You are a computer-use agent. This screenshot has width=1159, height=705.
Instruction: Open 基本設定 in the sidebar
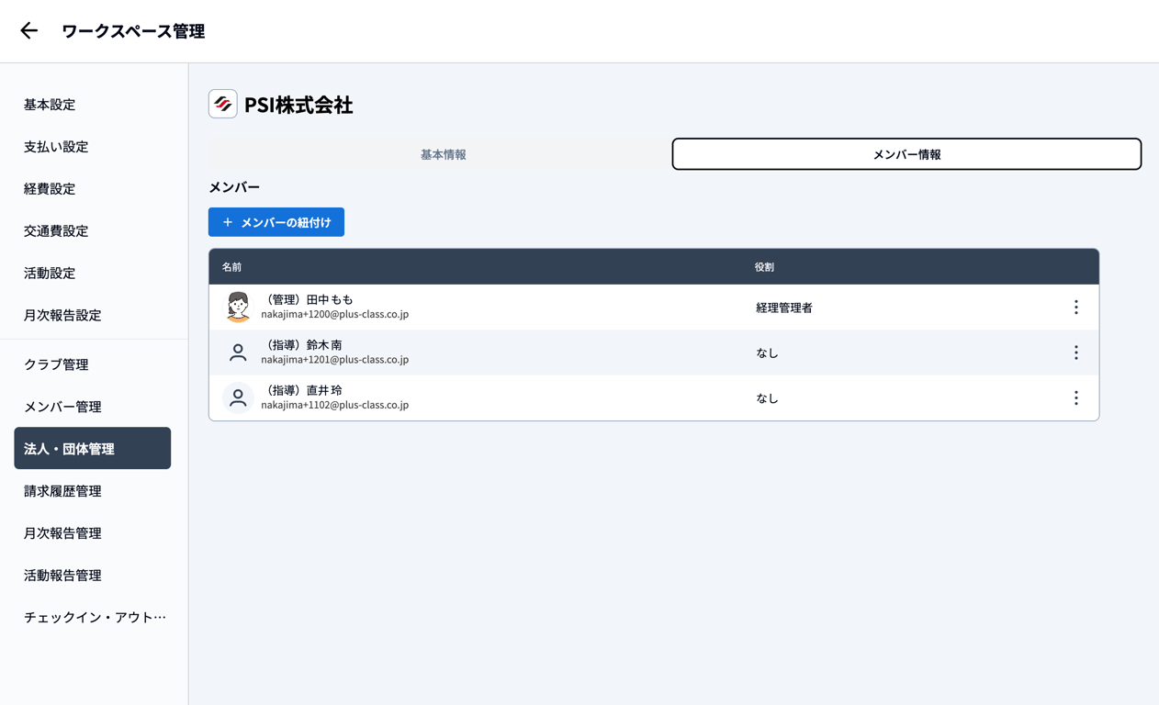pos(50,105)
